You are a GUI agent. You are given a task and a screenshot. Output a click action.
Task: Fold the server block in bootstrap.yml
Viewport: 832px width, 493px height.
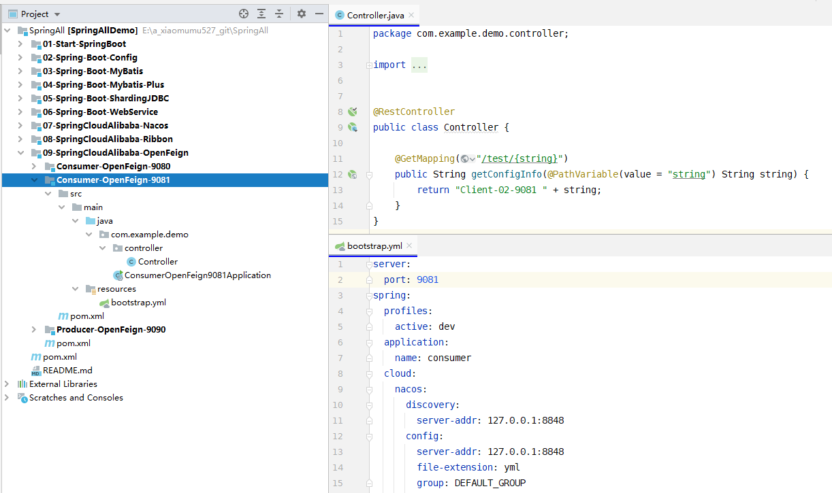(x=368, y=264)
